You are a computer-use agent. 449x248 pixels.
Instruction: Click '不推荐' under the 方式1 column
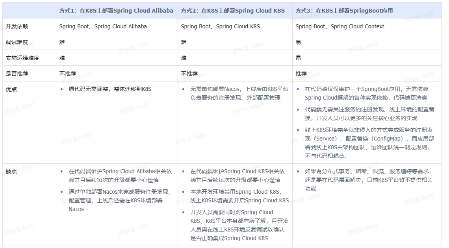coord(68,74)
